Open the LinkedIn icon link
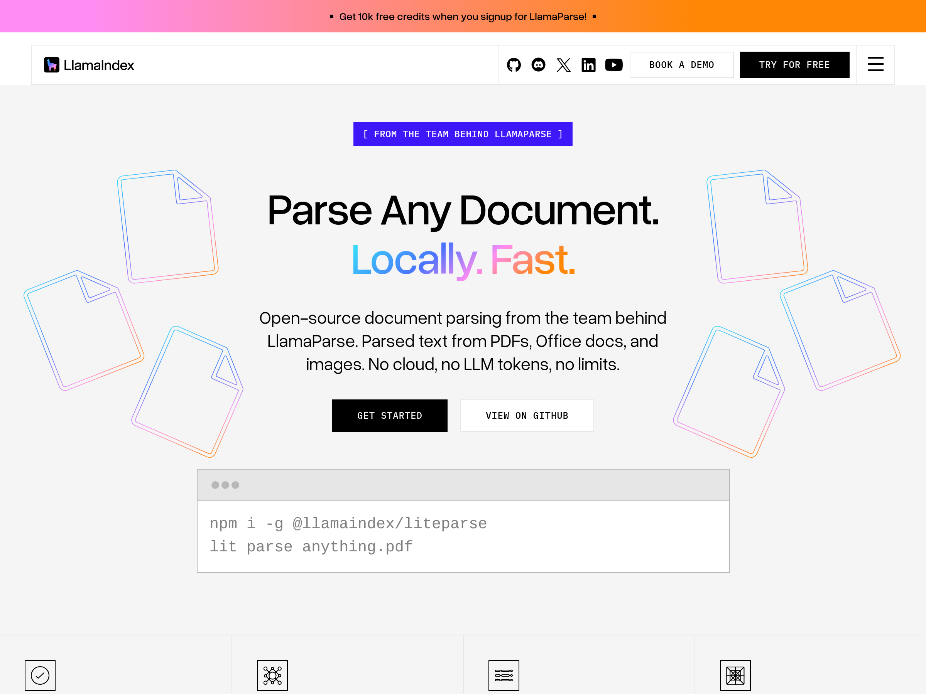 [588, 65]
